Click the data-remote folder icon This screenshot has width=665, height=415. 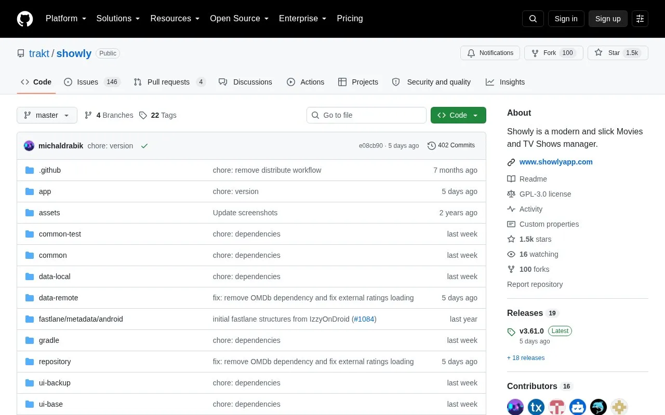click(30, 298)
